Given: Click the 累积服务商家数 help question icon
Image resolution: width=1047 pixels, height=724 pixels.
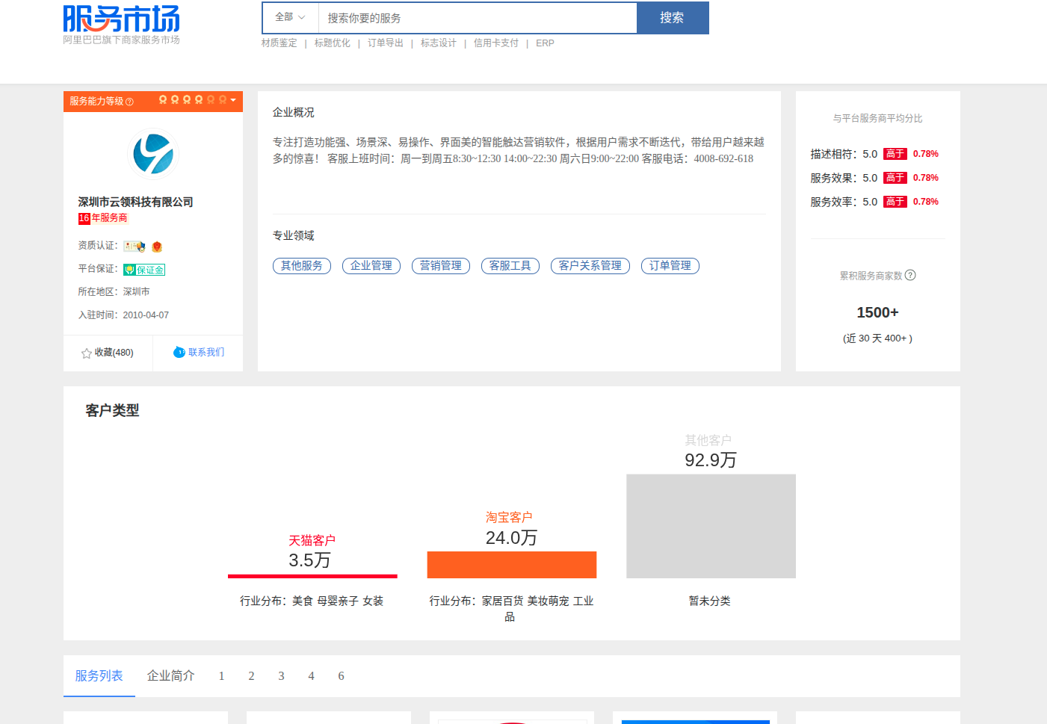Looking at the screenshot, I should tap(910, 275).
